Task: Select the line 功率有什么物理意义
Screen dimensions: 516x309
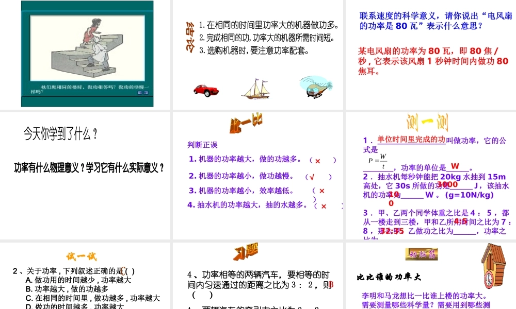Action: coord(89,168)
